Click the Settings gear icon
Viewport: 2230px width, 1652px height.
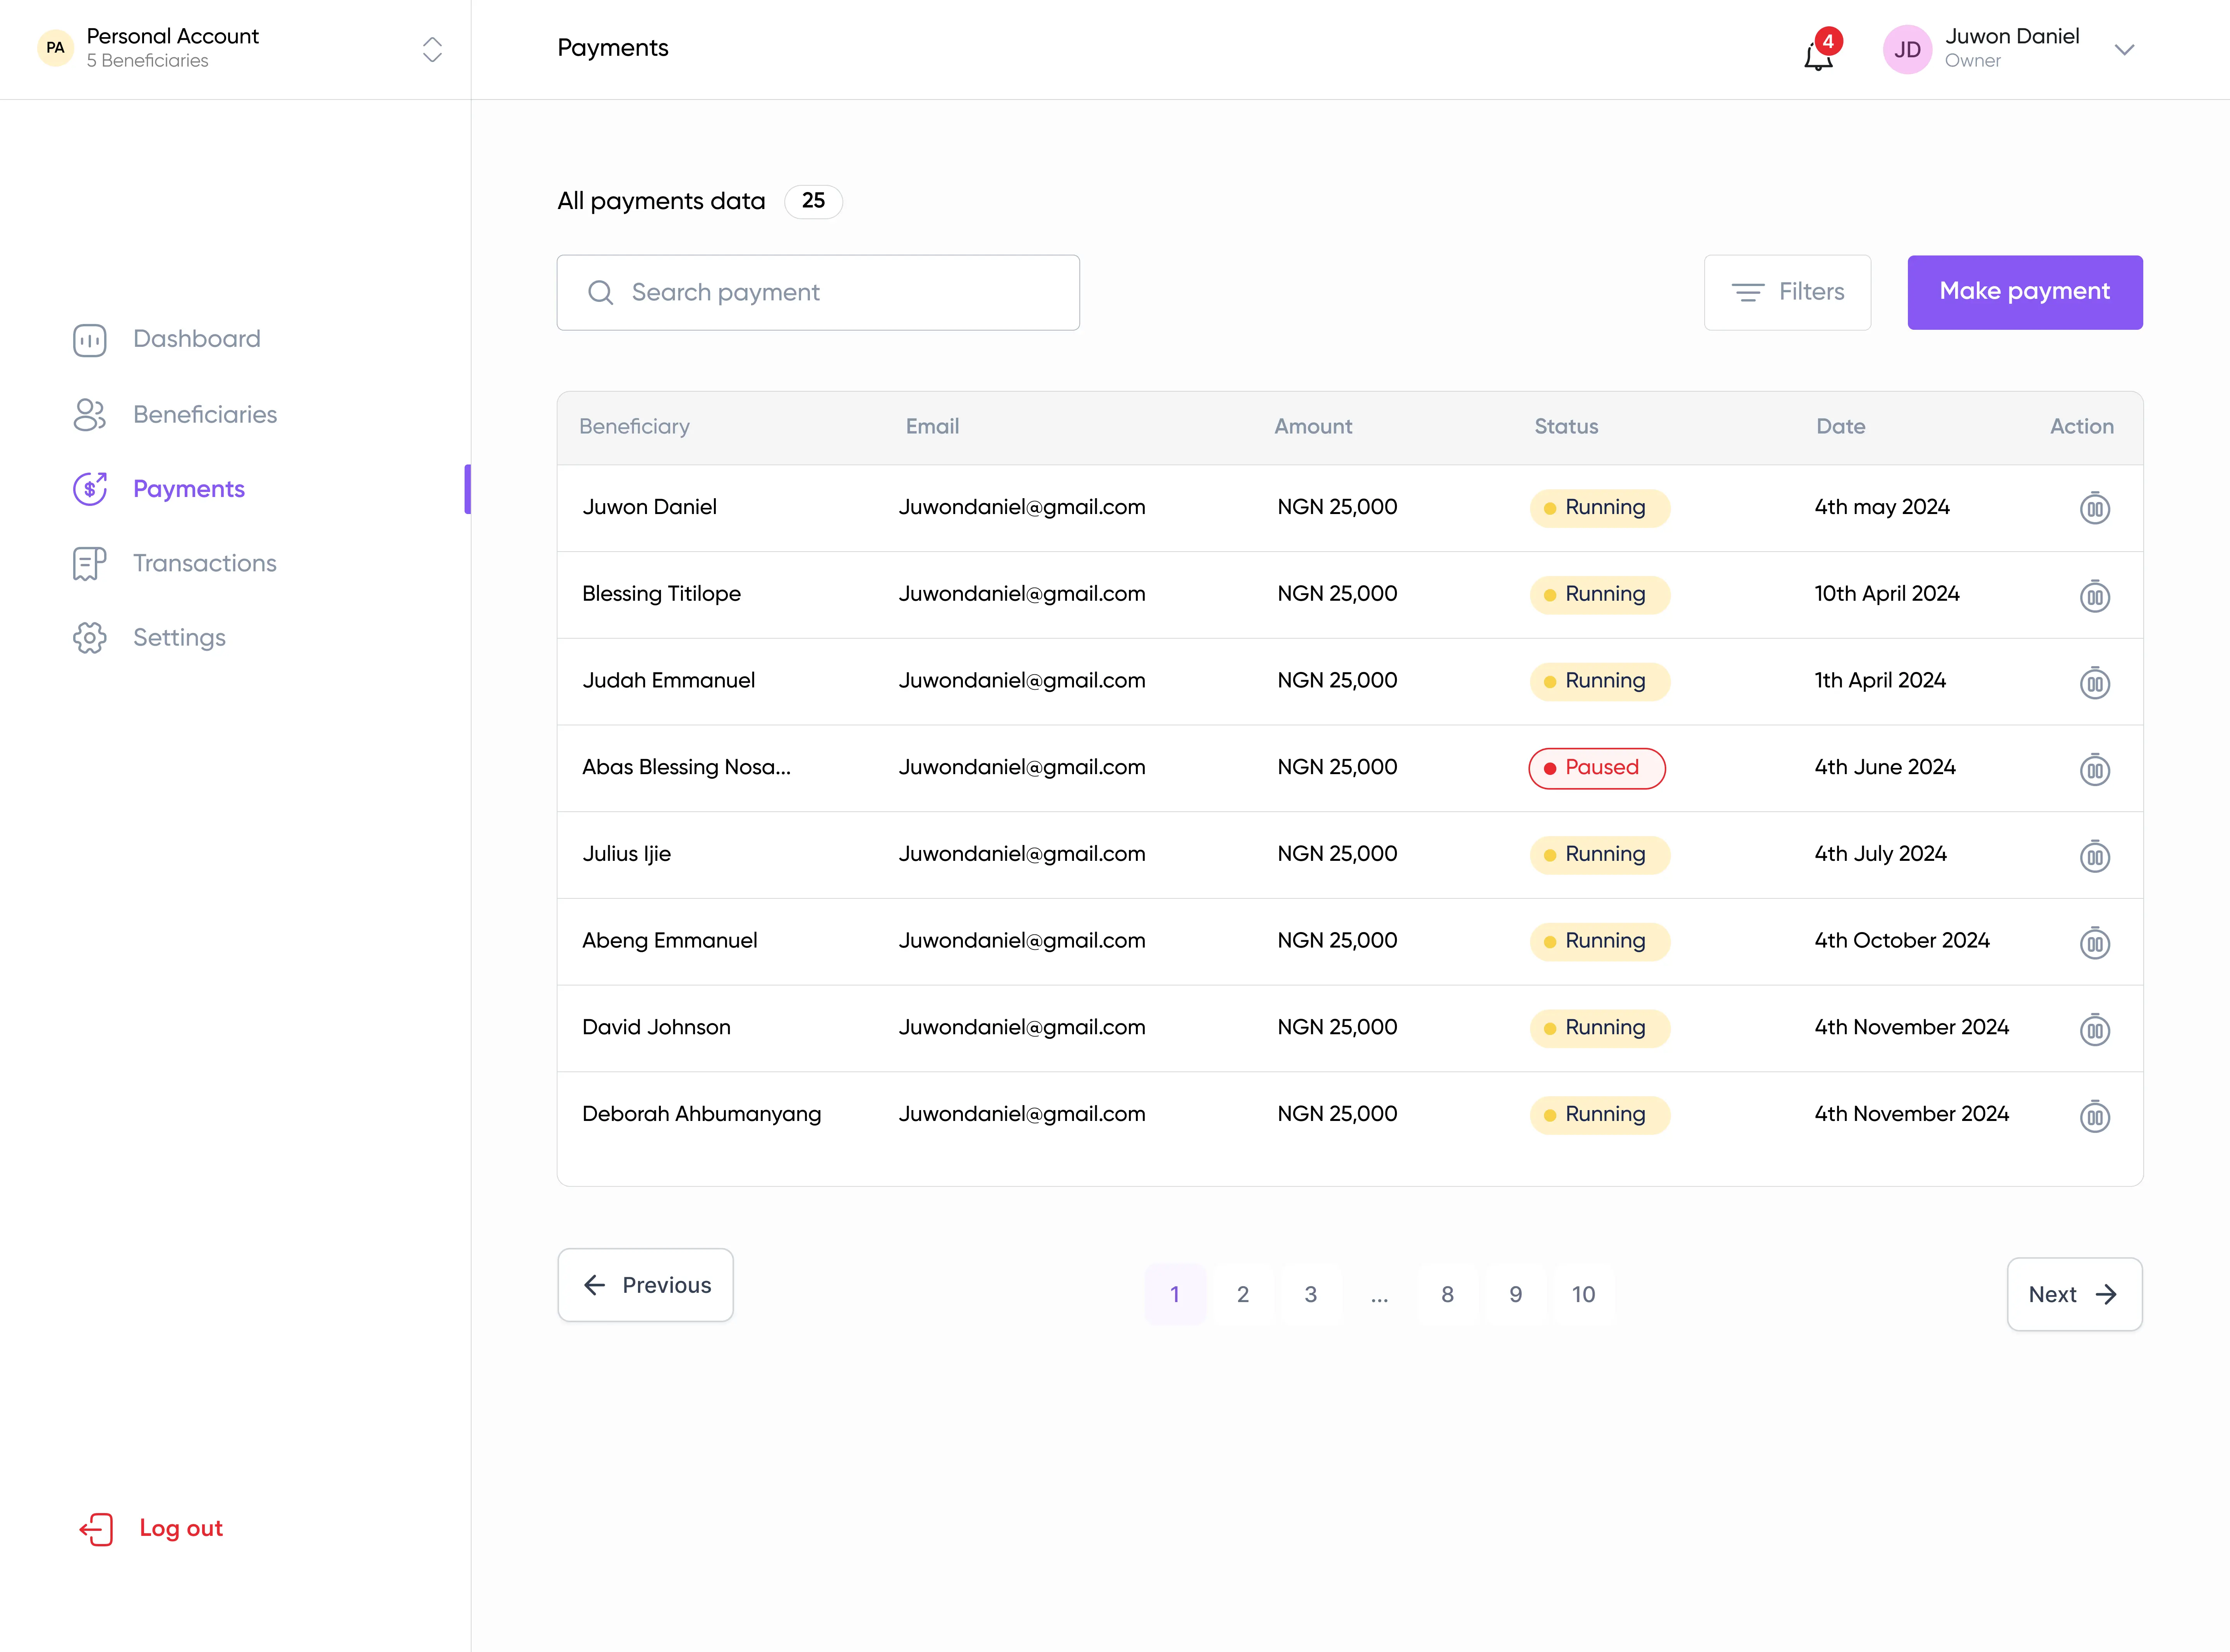(90, 638)
